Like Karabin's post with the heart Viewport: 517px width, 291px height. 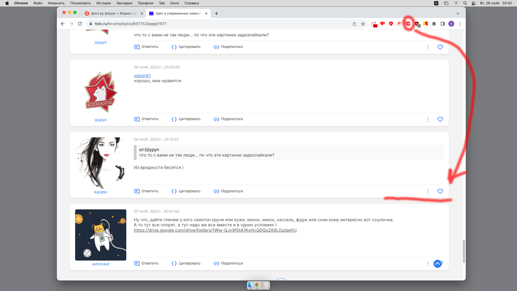440,191
